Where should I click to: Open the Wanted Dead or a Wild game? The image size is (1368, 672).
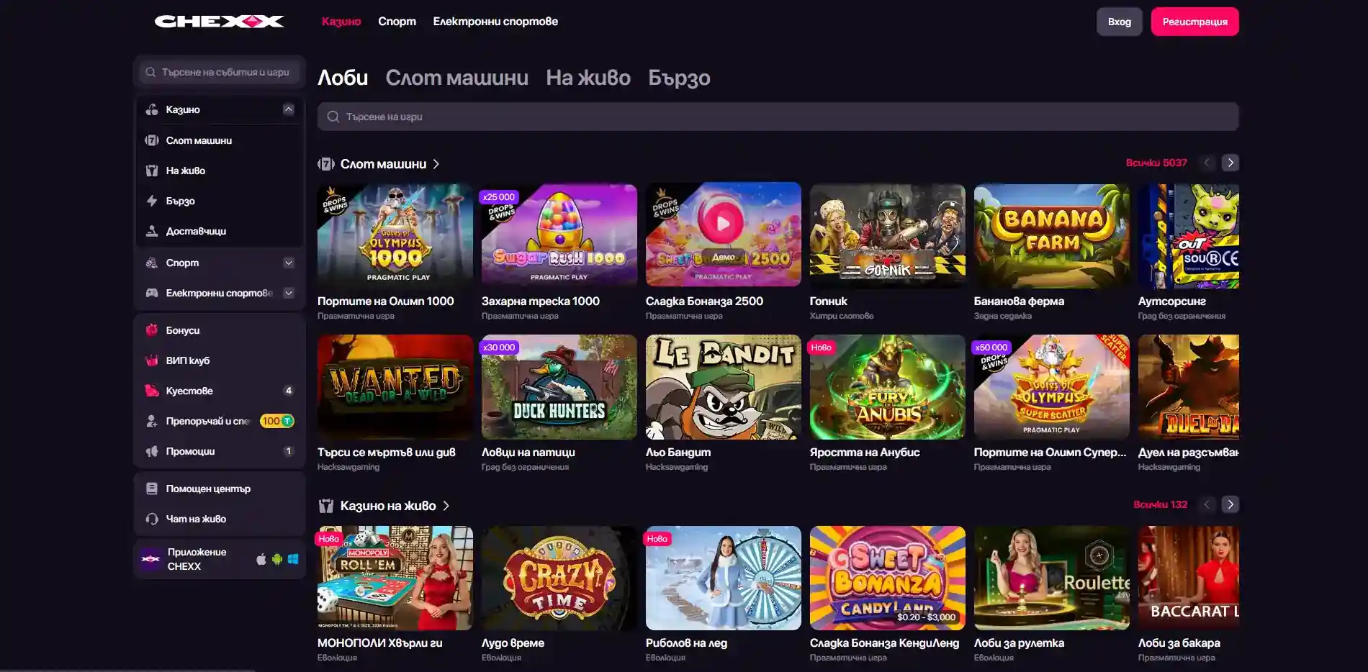395,387
